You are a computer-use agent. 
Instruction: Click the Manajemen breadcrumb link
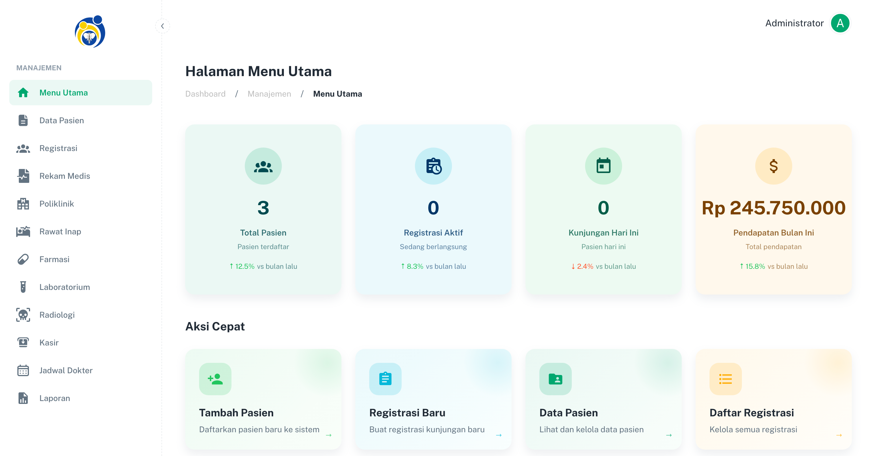[x=269, y=94]
